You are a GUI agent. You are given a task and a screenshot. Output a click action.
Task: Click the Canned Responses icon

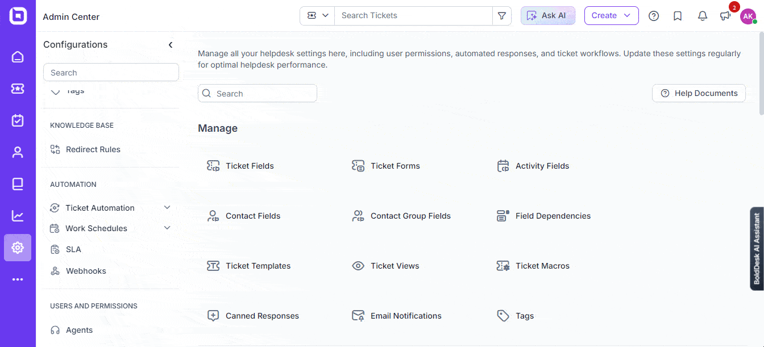(213, 316)
